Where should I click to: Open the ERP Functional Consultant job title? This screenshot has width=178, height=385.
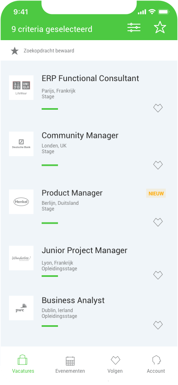point(90,78)
